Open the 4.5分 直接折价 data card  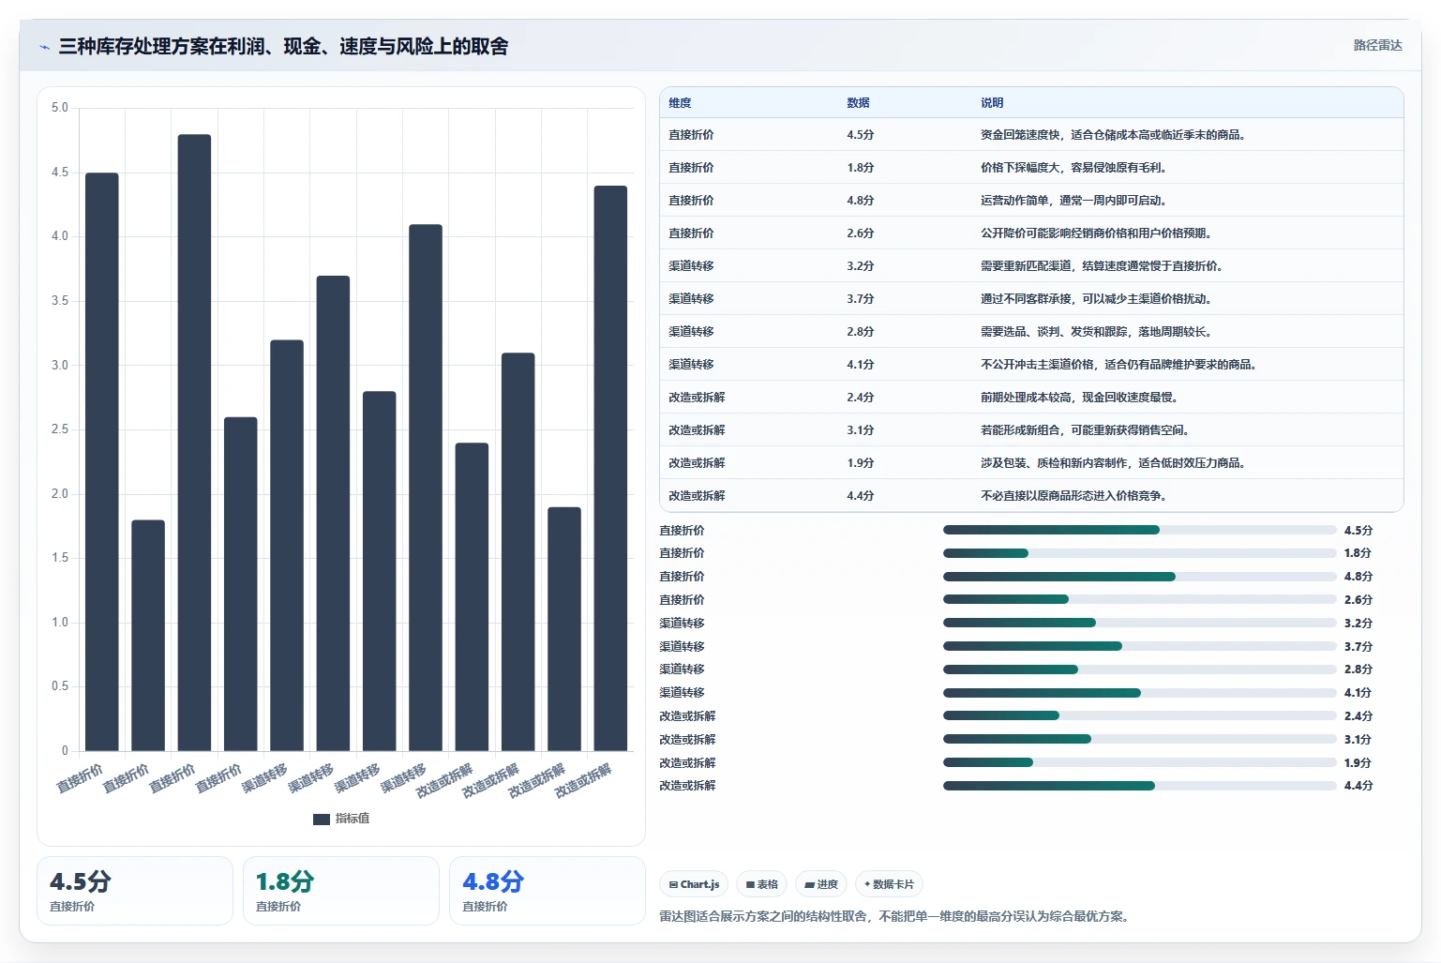(135, 891)
